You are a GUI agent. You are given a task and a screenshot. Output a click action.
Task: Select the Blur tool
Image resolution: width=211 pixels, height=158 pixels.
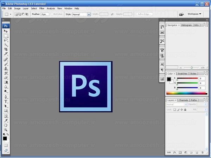coord(6,87)
